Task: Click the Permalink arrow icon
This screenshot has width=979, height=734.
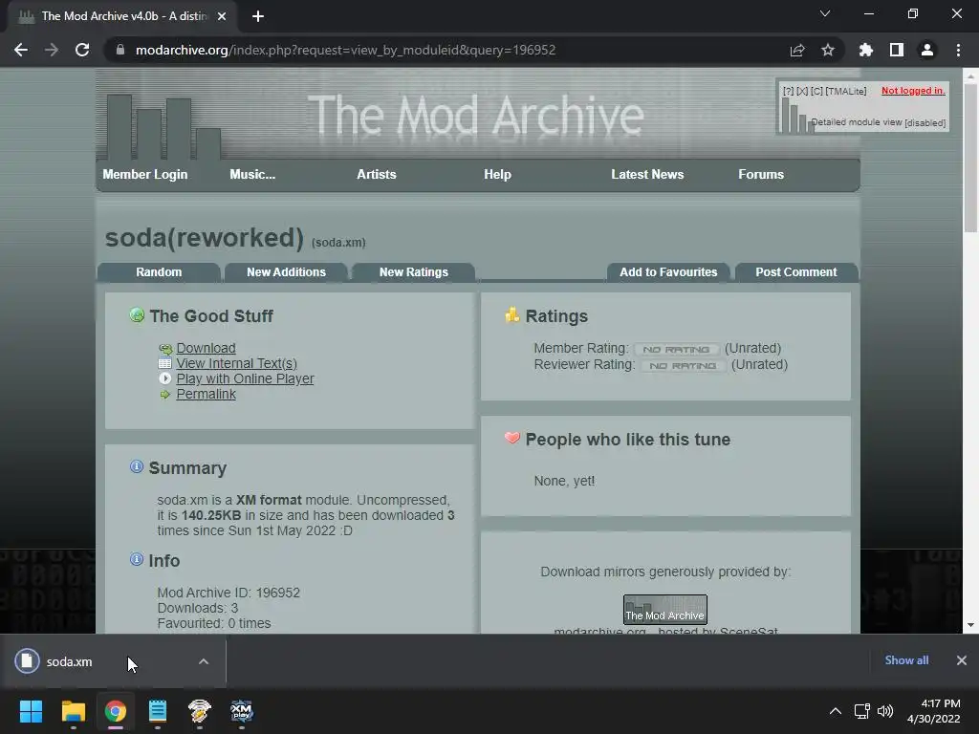Action: [x=165, y=395]
